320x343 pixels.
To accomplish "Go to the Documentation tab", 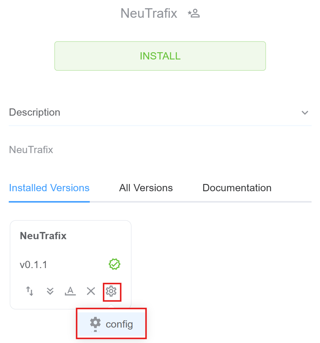I will [237, 188].
